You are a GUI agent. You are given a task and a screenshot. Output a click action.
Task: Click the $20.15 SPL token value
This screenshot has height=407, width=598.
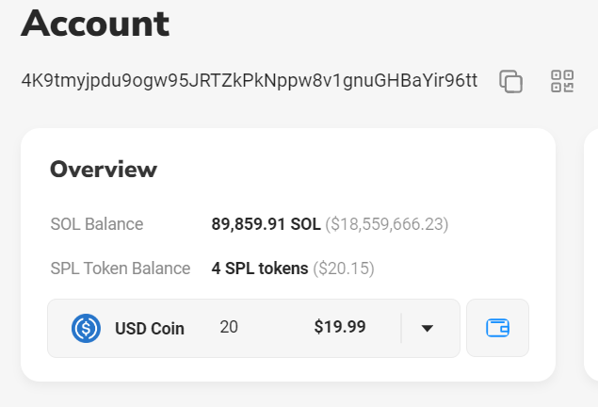click(344, 269)
